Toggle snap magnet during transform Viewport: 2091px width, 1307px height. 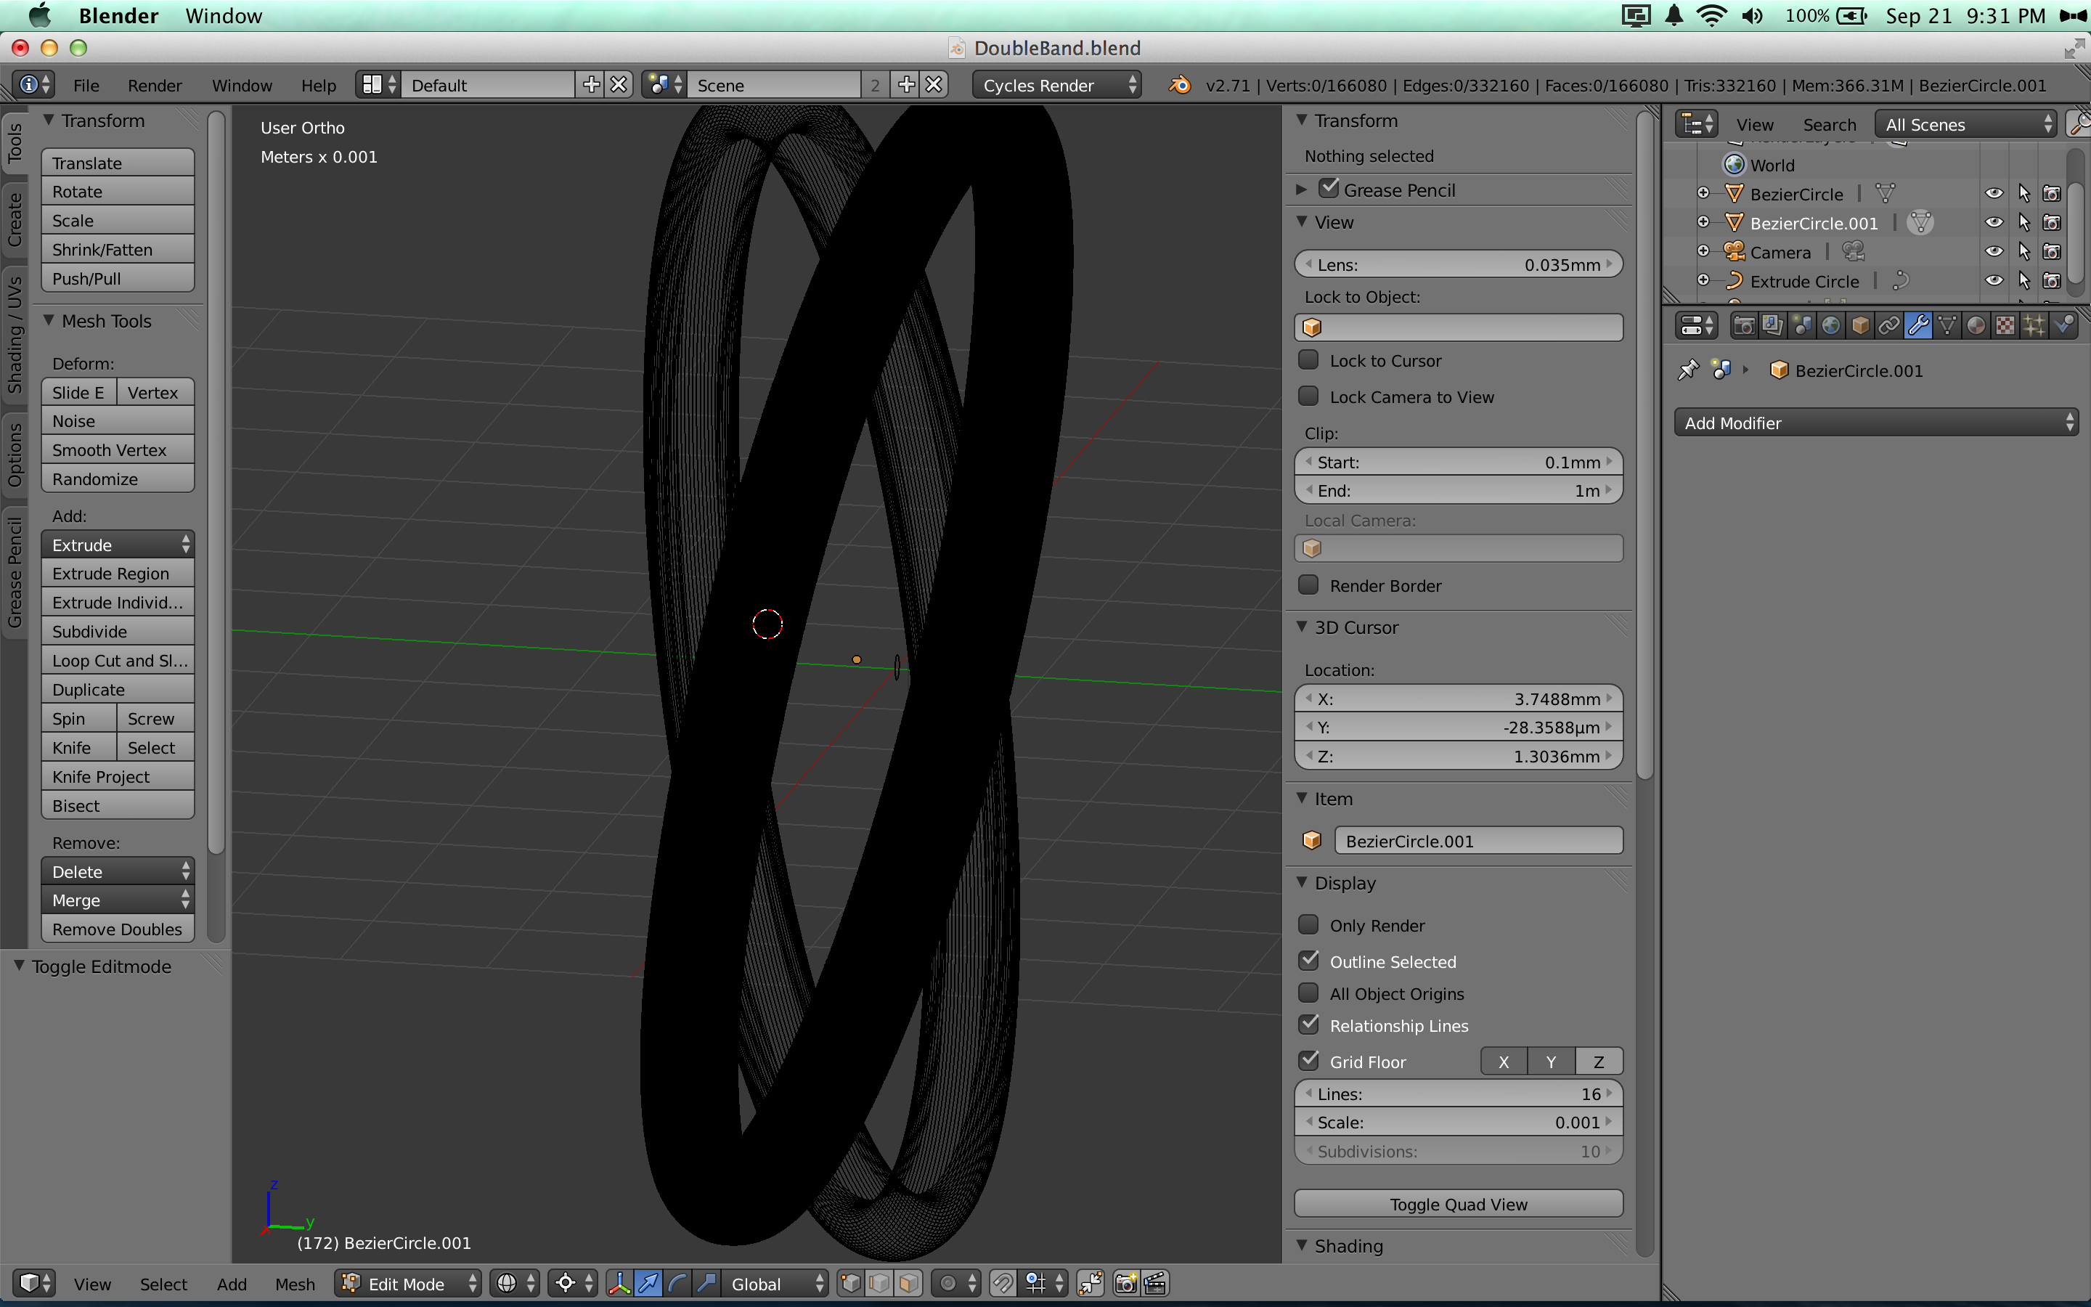pyautogui.click(x=1003, y=1283)
